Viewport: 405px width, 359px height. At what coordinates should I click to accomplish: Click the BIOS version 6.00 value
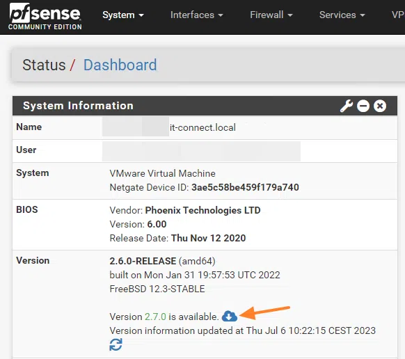157,224
